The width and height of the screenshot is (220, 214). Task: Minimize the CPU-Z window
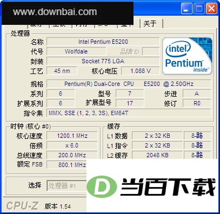[x=186, y=9]
